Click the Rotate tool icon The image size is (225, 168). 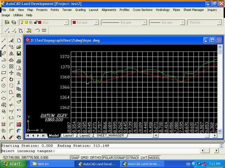[x=11, y=79]
